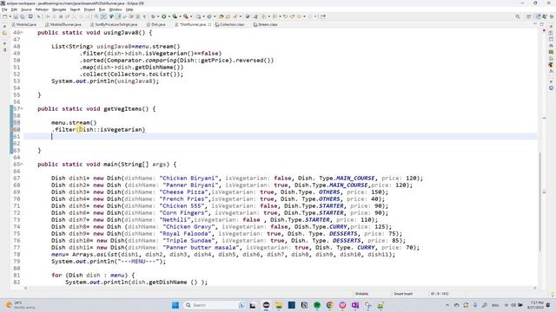Click the Debug bug icon
The image size is (556, 312).
point(153,16)
